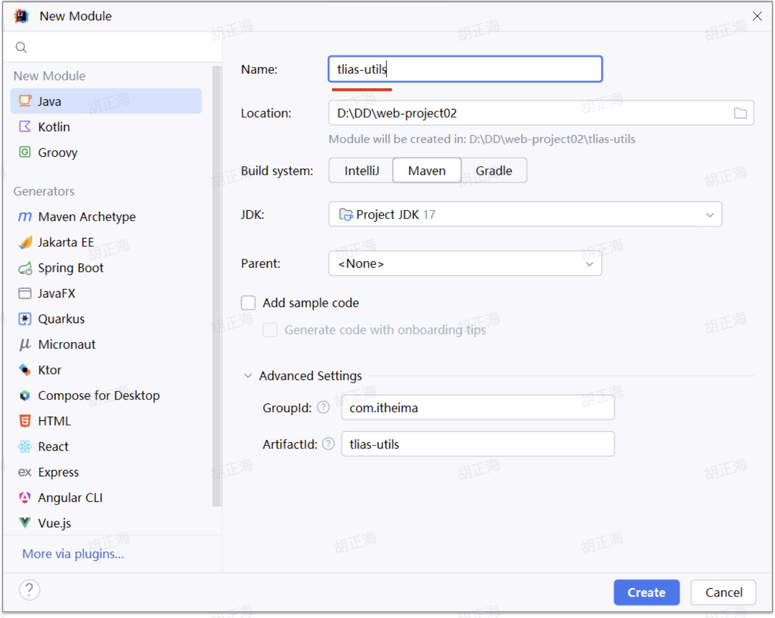Click the Maven Archetype generator icon
Viewport: 775px width, 618px height.
[x=25, y=216]
